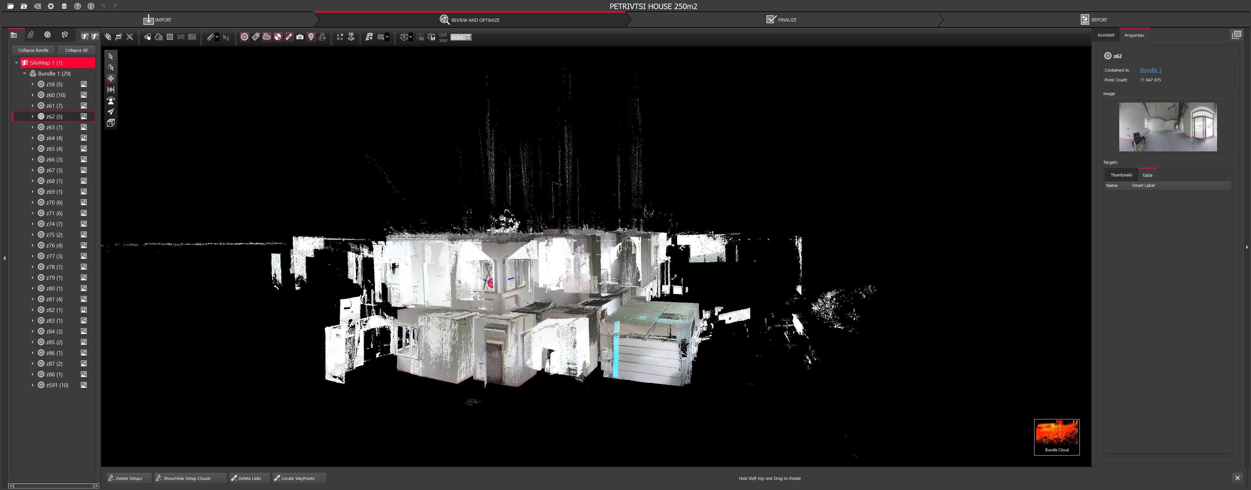Activate the orbit navigation tool
This screenshot has height=490, width=1251.
[x=111, y=78]
